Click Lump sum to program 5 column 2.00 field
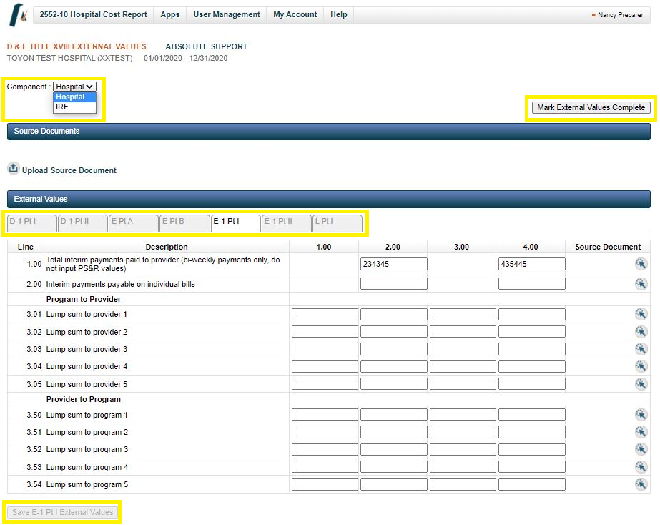 click(x=393, y=484)
